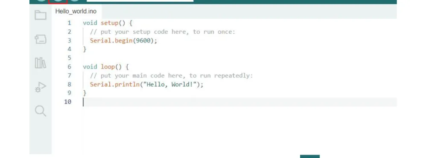Open the Debug sidebar icon
Viewport: 427px width, 158px height.
click(41, 87)
